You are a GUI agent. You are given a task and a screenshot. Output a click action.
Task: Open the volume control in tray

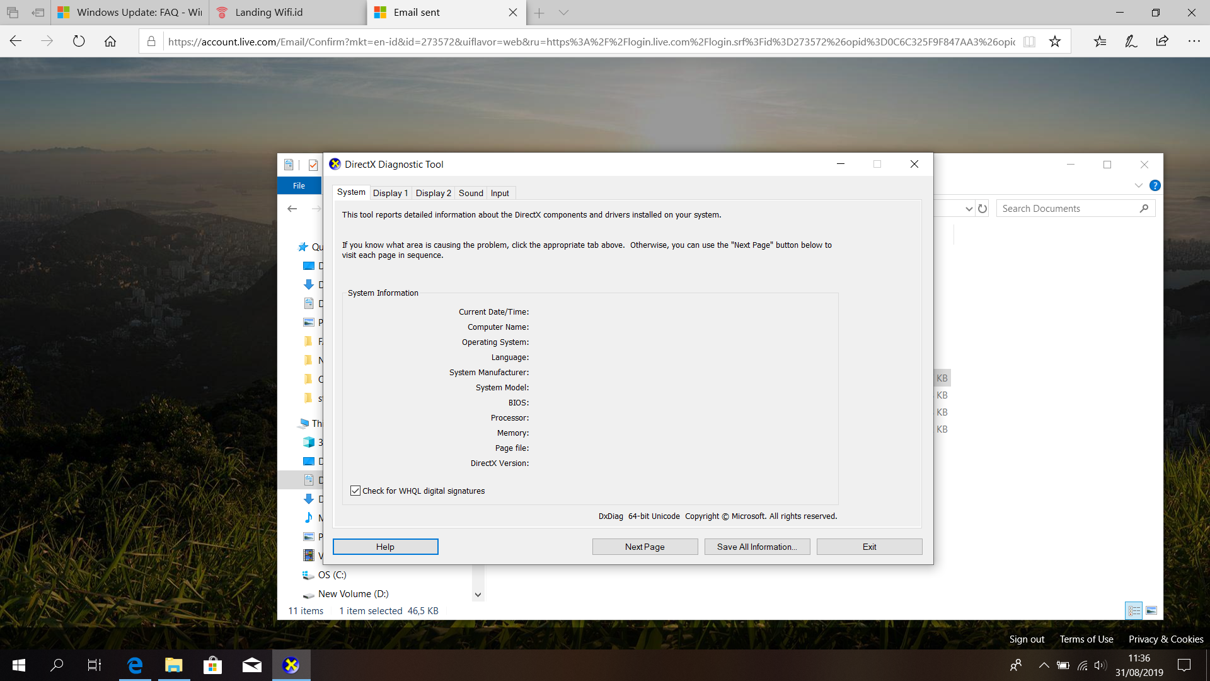point(1100,665)
